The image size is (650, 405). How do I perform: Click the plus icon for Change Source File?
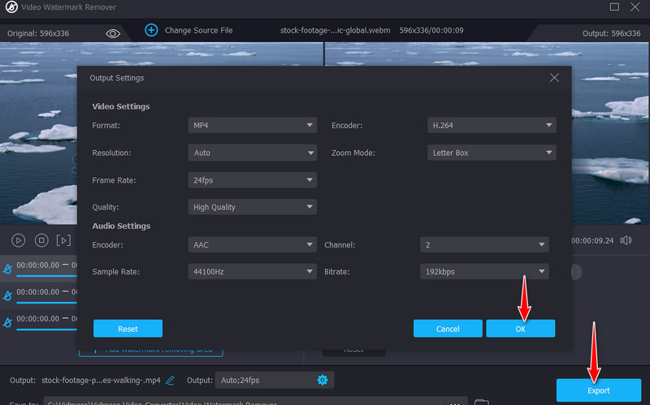tap(151, 30)
